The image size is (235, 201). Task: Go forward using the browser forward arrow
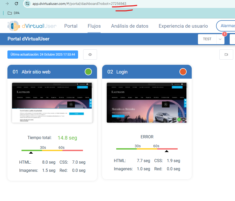coord(7,4)
